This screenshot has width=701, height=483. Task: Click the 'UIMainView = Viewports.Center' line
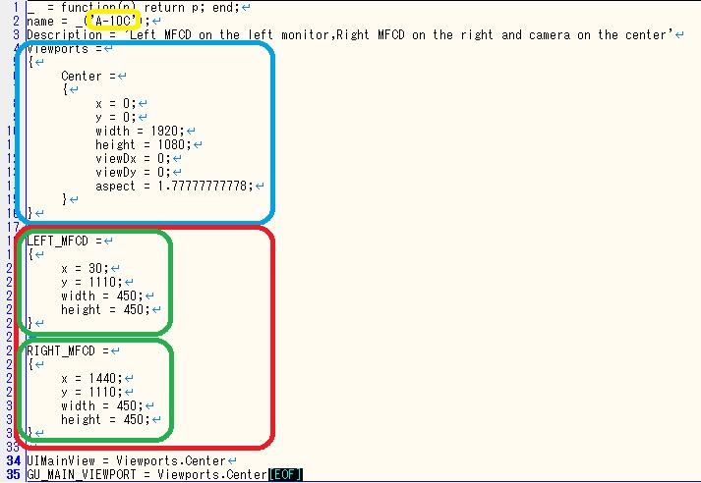point(126,460)
